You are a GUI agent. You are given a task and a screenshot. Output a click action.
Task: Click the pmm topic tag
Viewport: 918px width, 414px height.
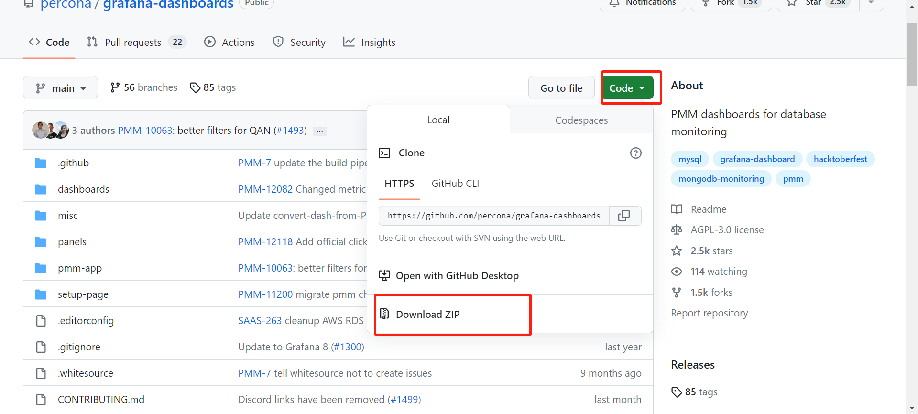coord(793,179)
